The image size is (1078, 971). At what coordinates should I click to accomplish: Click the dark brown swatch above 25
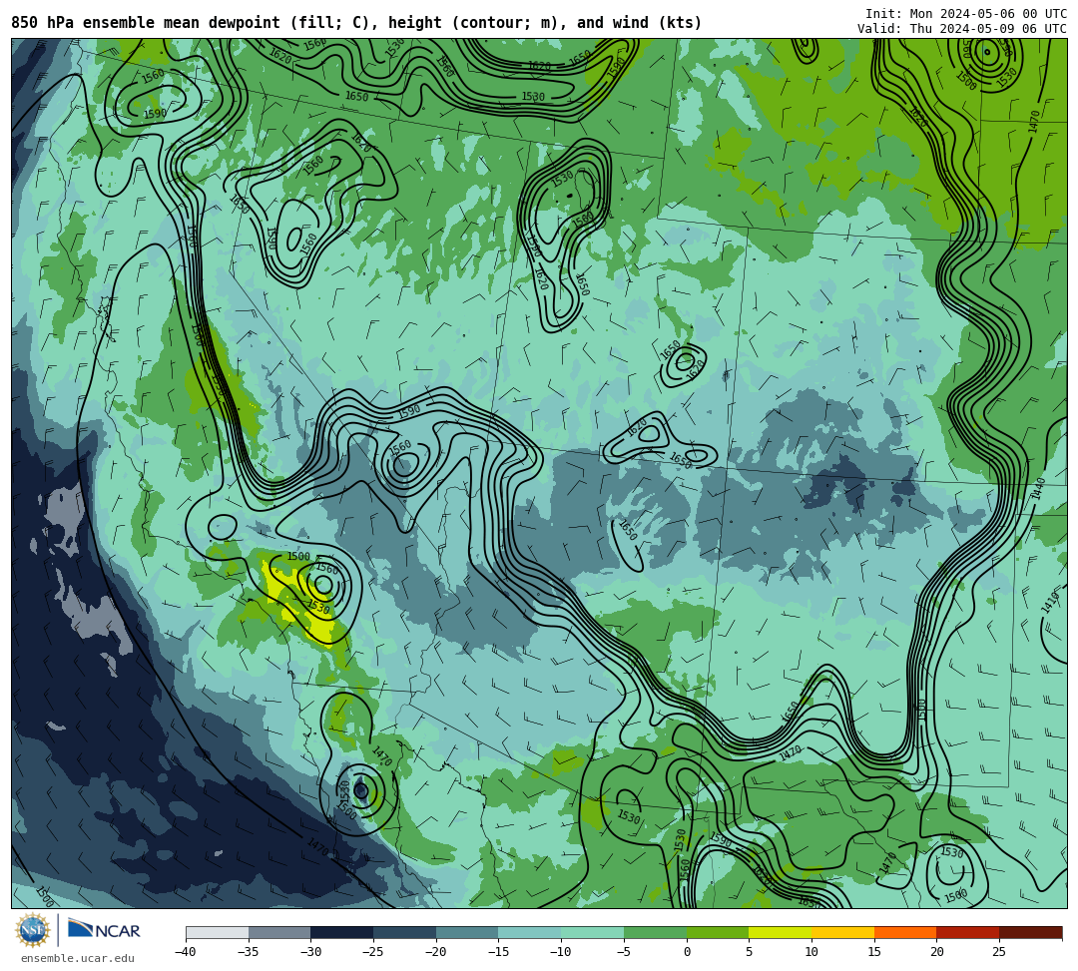[x=1030, y=932]
